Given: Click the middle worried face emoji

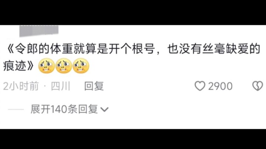Looking at the screenshot, I should [64, 66].
